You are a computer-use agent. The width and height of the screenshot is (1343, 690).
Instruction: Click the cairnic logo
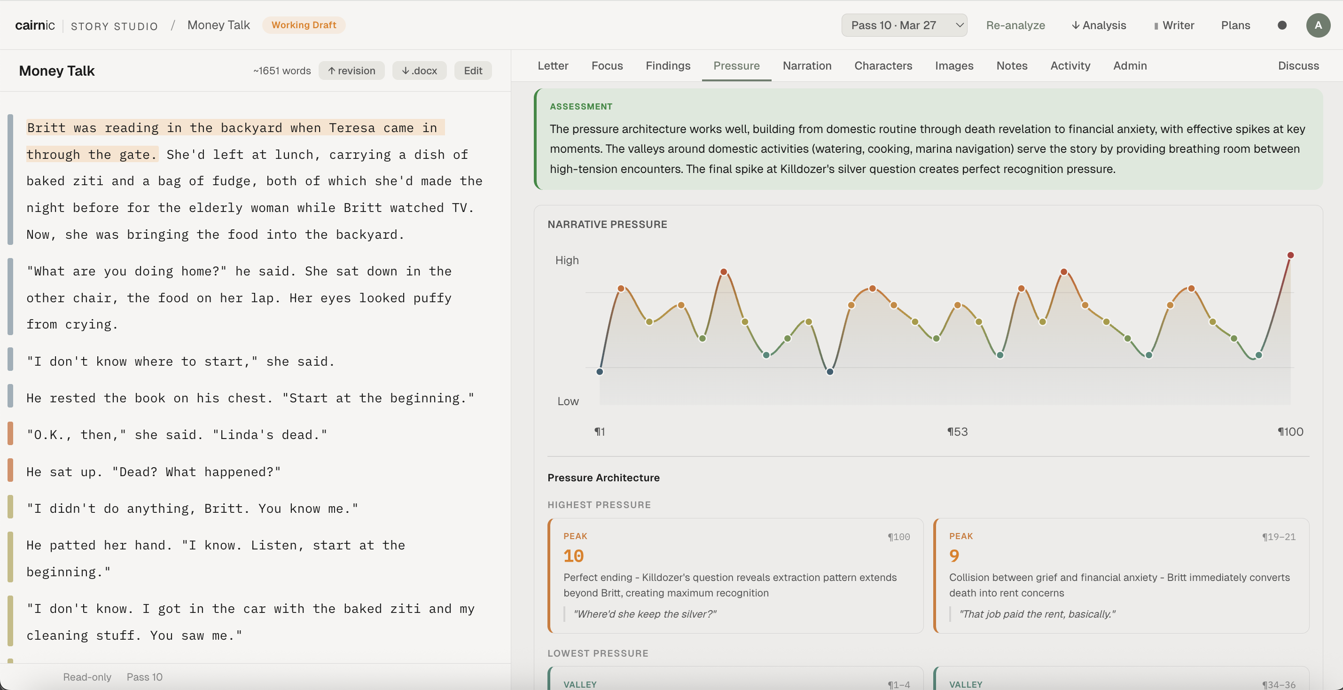tap(34, 25)
